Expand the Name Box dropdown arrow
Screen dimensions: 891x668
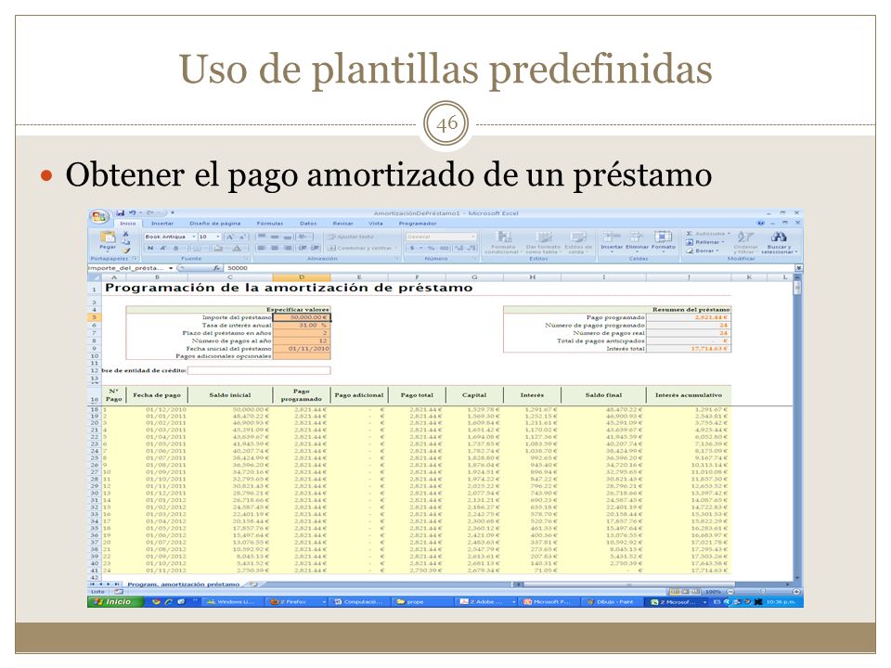[x=171, y=268]
